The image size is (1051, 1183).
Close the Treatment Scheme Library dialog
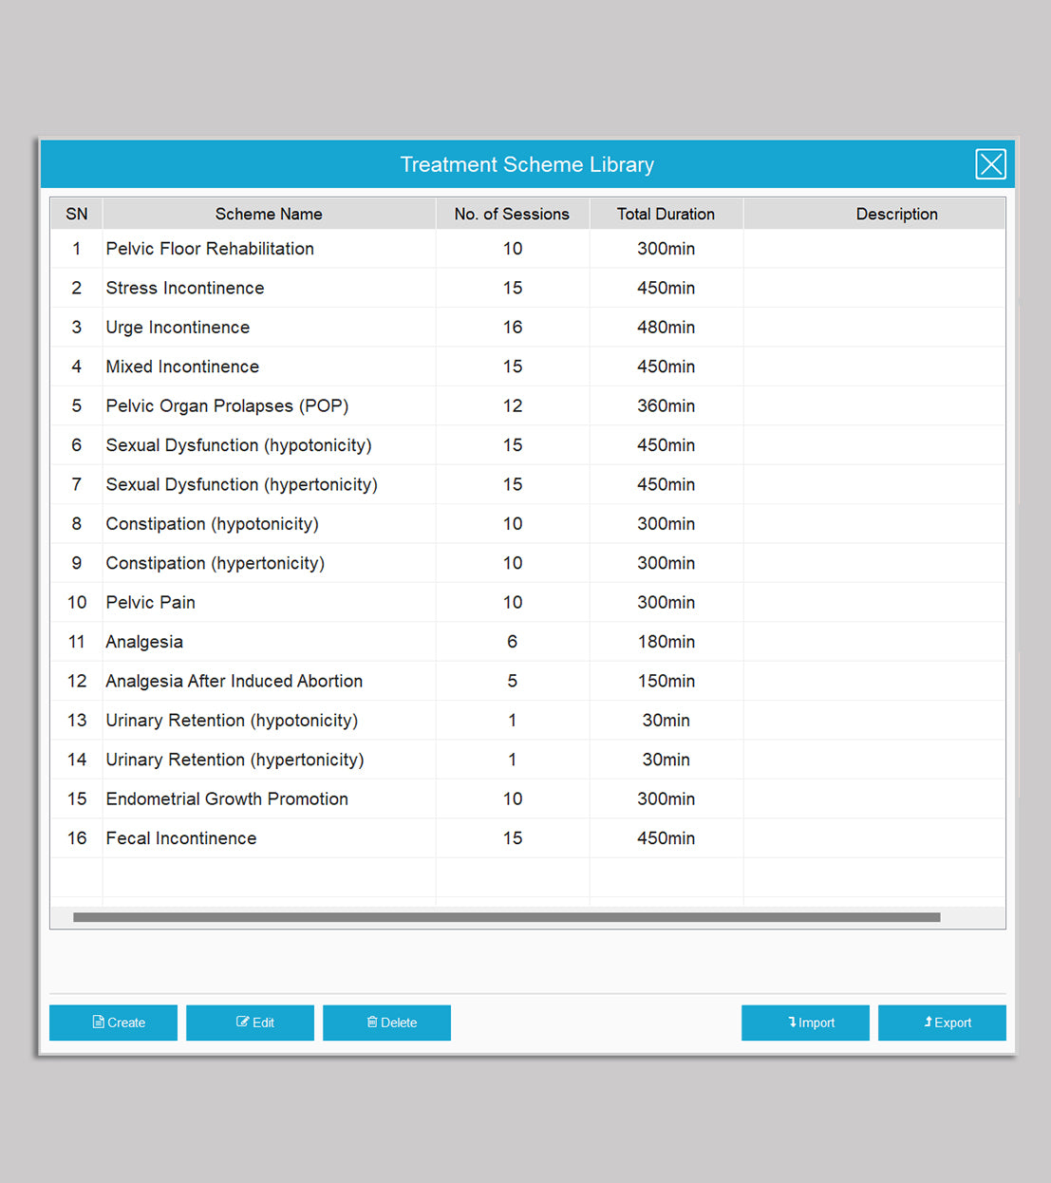pos(990,164)
